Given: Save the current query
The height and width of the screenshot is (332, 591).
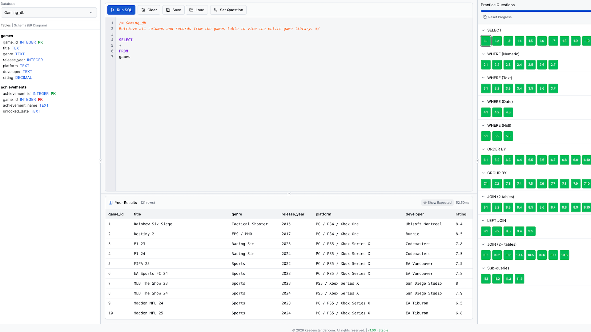Looking at the screenshot, I should click(174, 10).
